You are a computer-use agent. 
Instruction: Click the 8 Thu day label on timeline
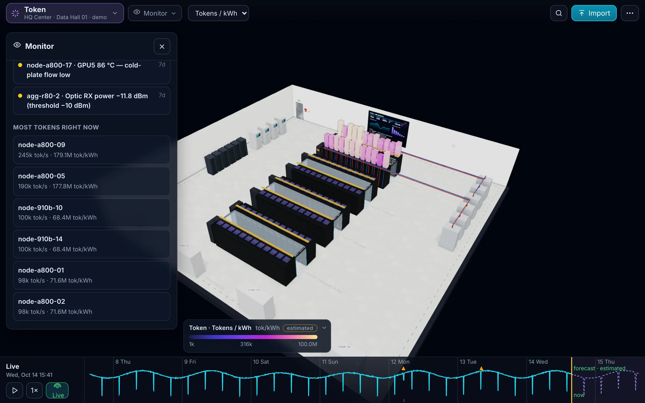[x=123, y=362]
